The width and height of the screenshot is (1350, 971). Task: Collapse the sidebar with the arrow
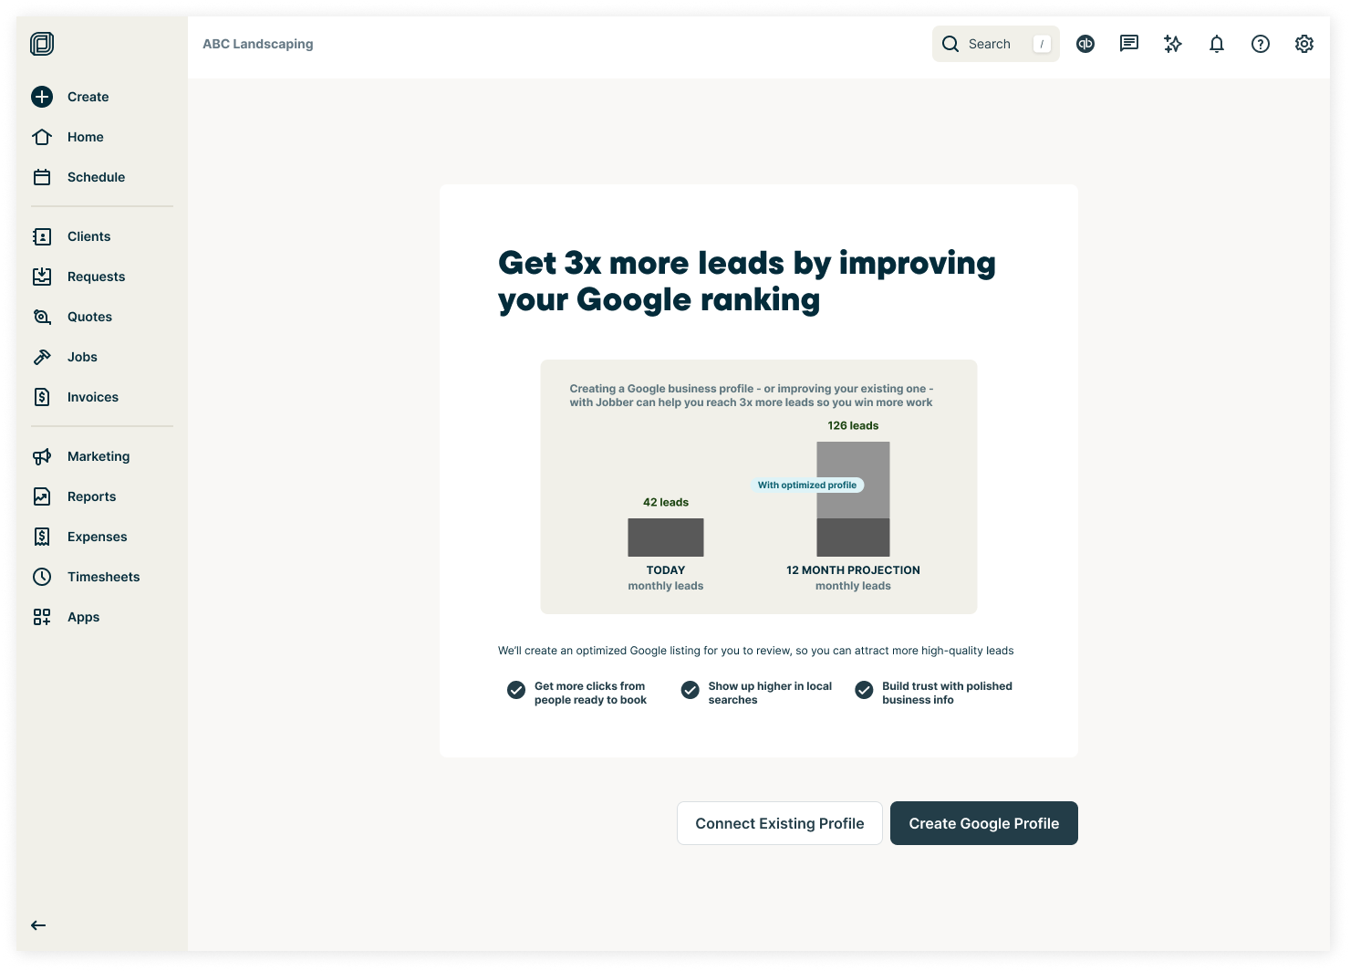coord(38,925)
